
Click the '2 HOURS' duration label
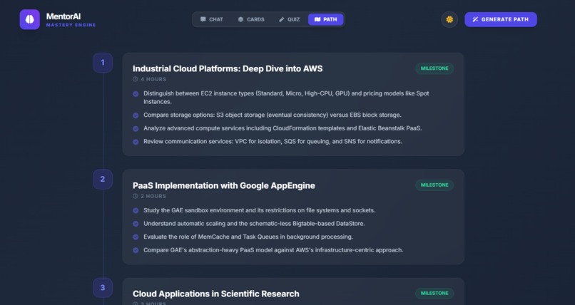click(153, 196)
